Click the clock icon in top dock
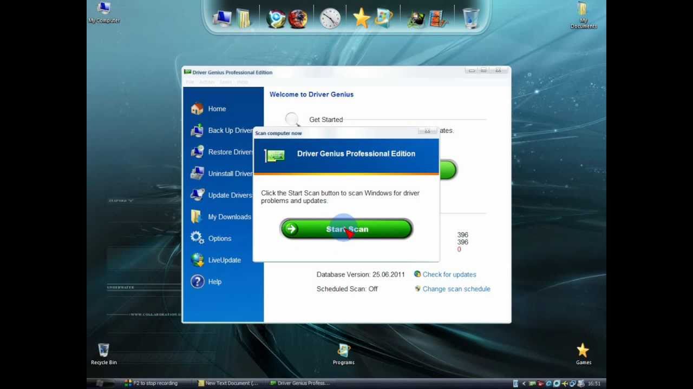693x389 pixels. 330,18
